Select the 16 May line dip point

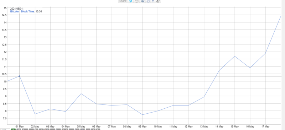click(x=250, y=68)
